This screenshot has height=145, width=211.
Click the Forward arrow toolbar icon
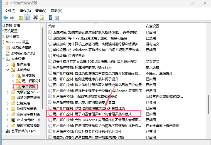click(x=12, y=18)
